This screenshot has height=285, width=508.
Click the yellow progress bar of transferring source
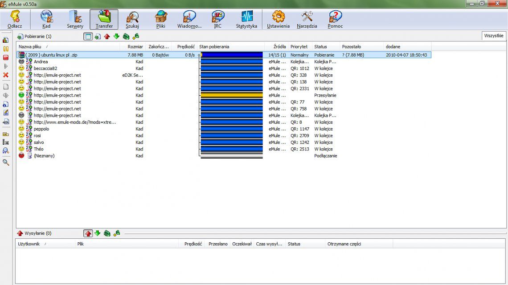pyautogui.click(x=231, y=95)
